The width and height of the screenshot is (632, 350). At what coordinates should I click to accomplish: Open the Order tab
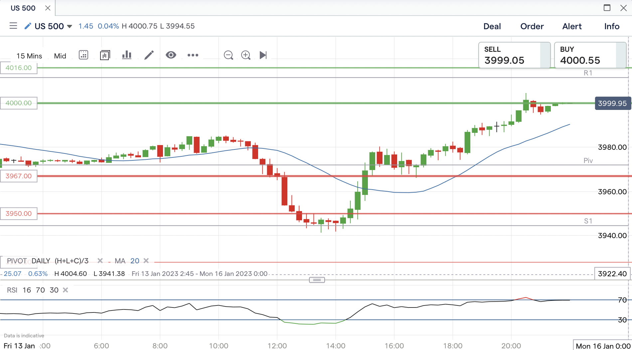point(532,26)
